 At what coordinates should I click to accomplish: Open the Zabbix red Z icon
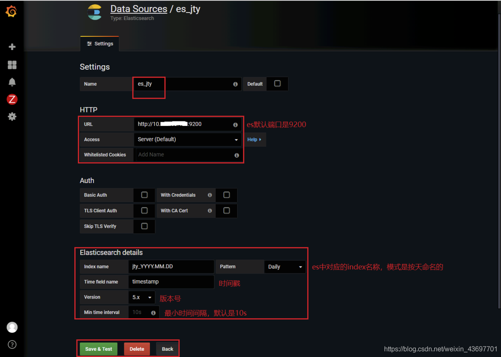tap(12, 99)
